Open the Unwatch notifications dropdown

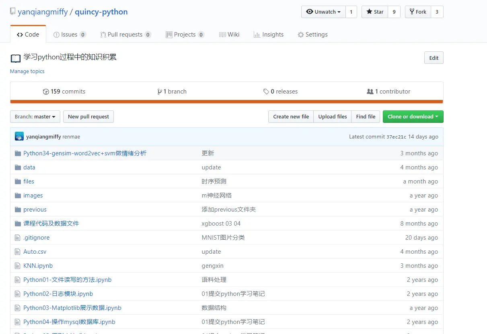pyautogui.click(x=323, y=12)
